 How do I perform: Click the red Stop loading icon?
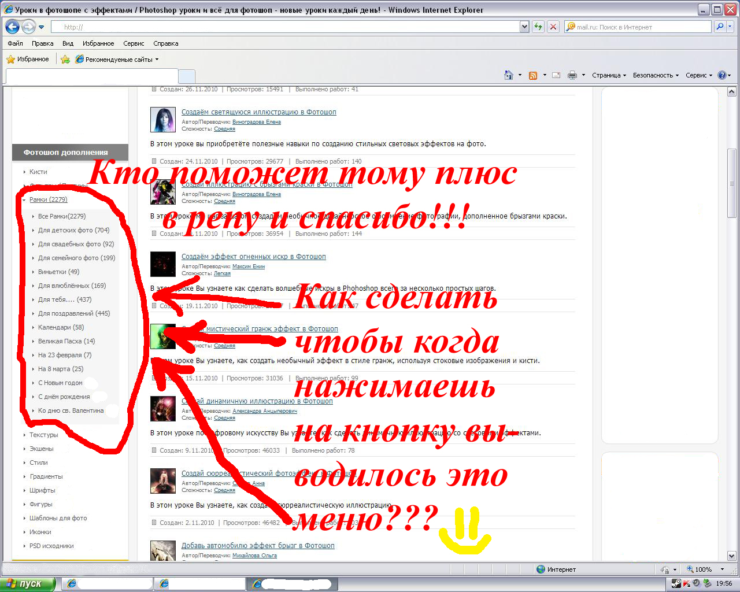[553, 27]
